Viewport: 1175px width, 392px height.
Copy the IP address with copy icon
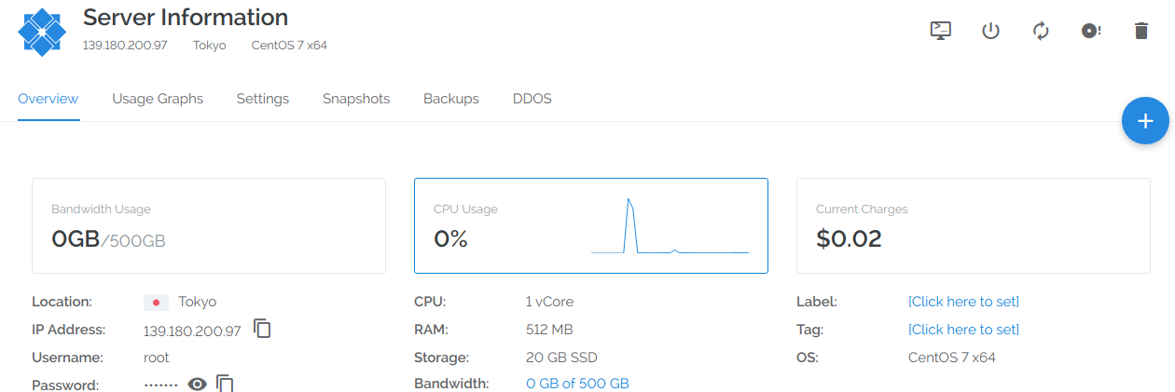click(263, 329)
